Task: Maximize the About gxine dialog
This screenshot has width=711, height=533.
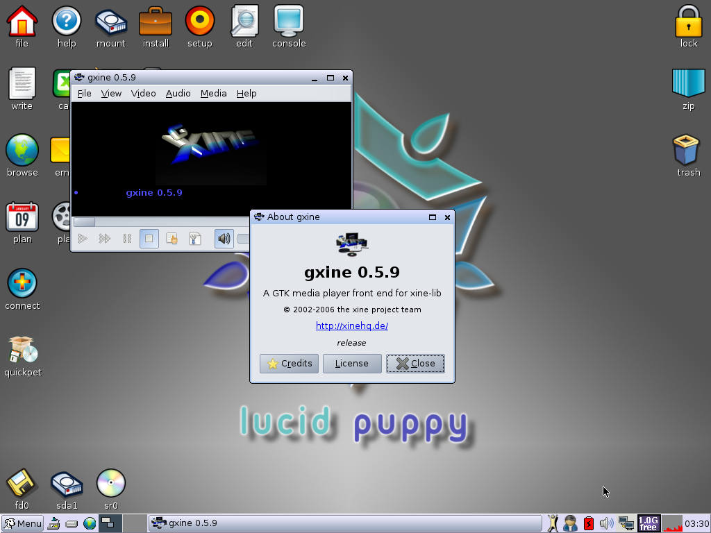Action: [433, 217]
